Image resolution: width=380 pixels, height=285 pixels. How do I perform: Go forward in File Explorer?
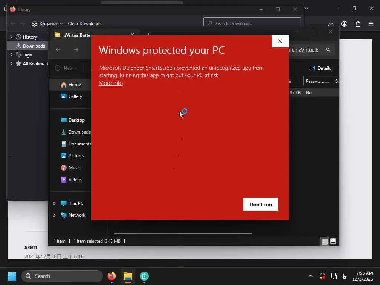[x=76, y=50]
